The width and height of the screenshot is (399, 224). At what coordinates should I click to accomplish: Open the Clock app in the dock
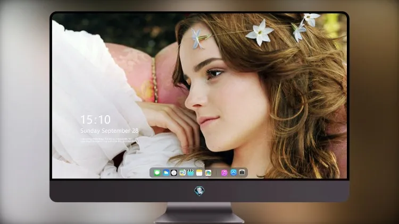pyautogui.click(x=174, y=173)
